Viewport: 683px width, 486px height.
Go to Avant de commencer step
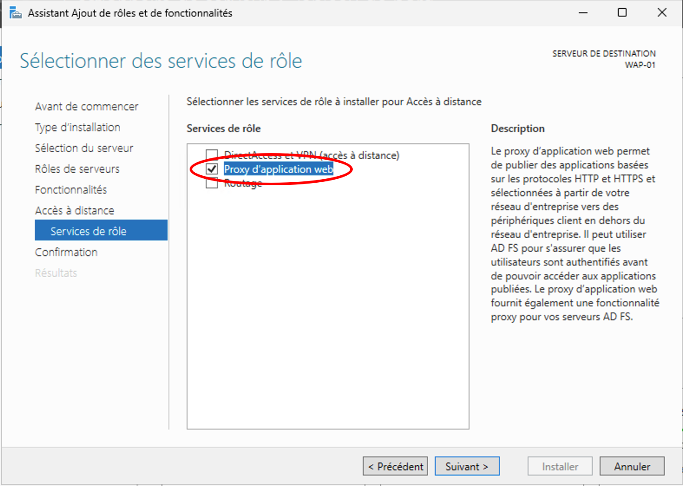86,106
